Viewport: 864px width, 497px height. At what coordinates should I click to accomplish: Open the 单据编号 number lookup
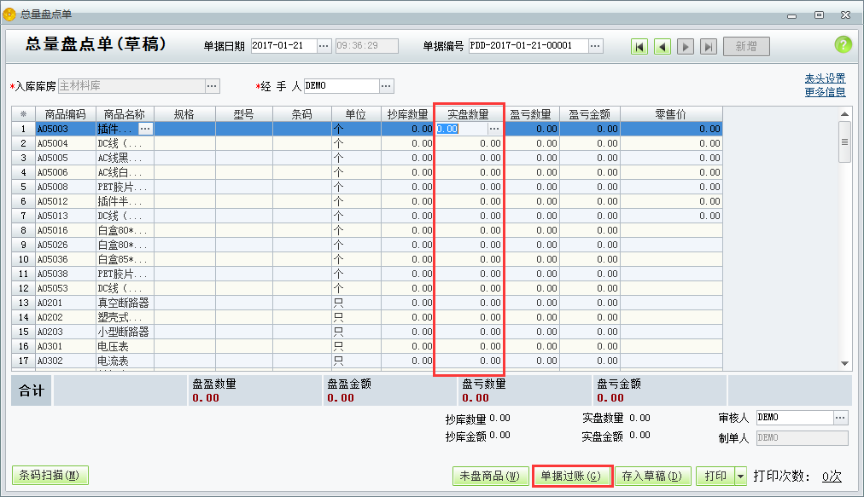[x=596, y=46]
